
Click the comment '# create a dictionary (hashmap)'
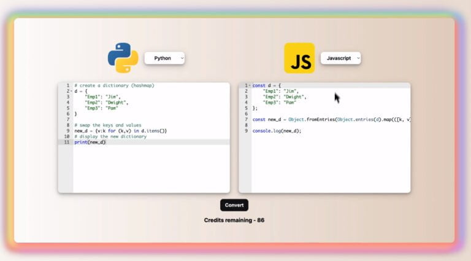114,85
